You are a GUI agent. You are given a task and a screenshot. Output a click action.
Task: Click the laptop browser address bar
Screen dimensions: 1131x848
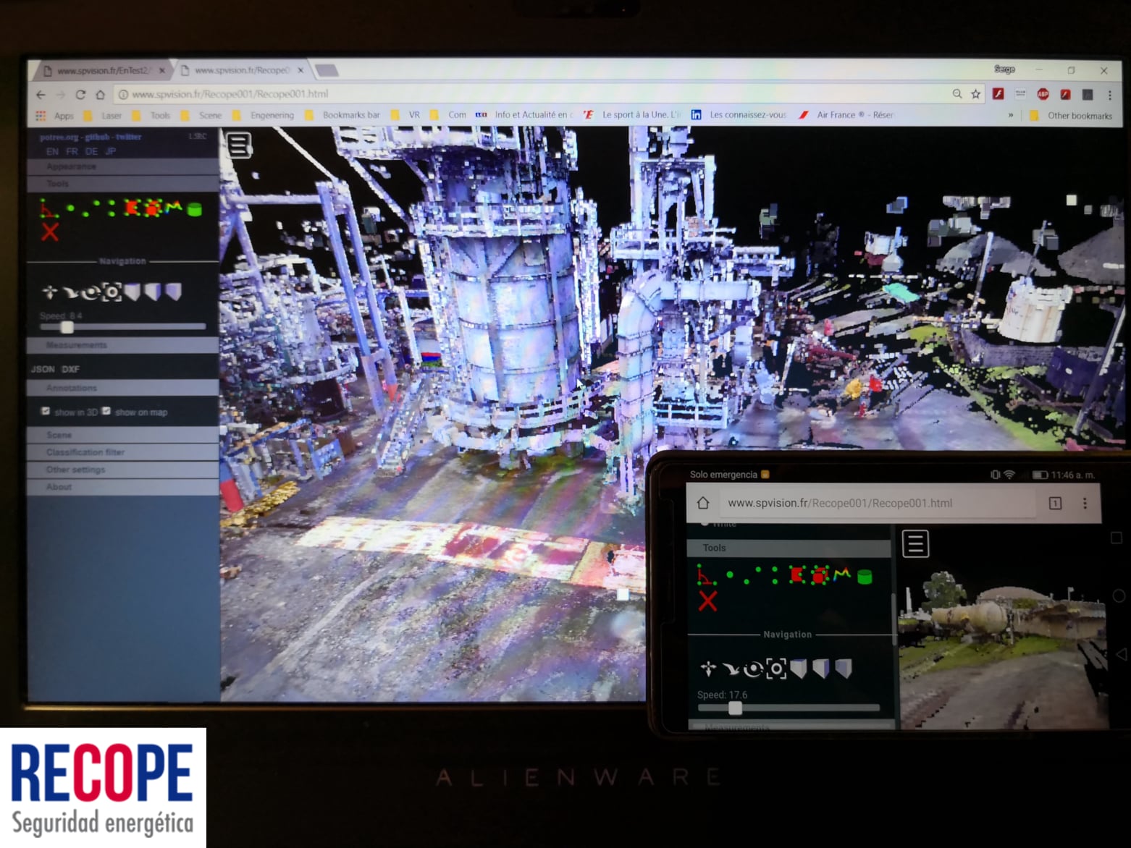coord(507,94)
